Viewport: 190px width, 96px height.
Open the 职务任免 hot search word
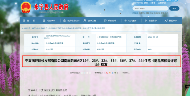point(165,13)
